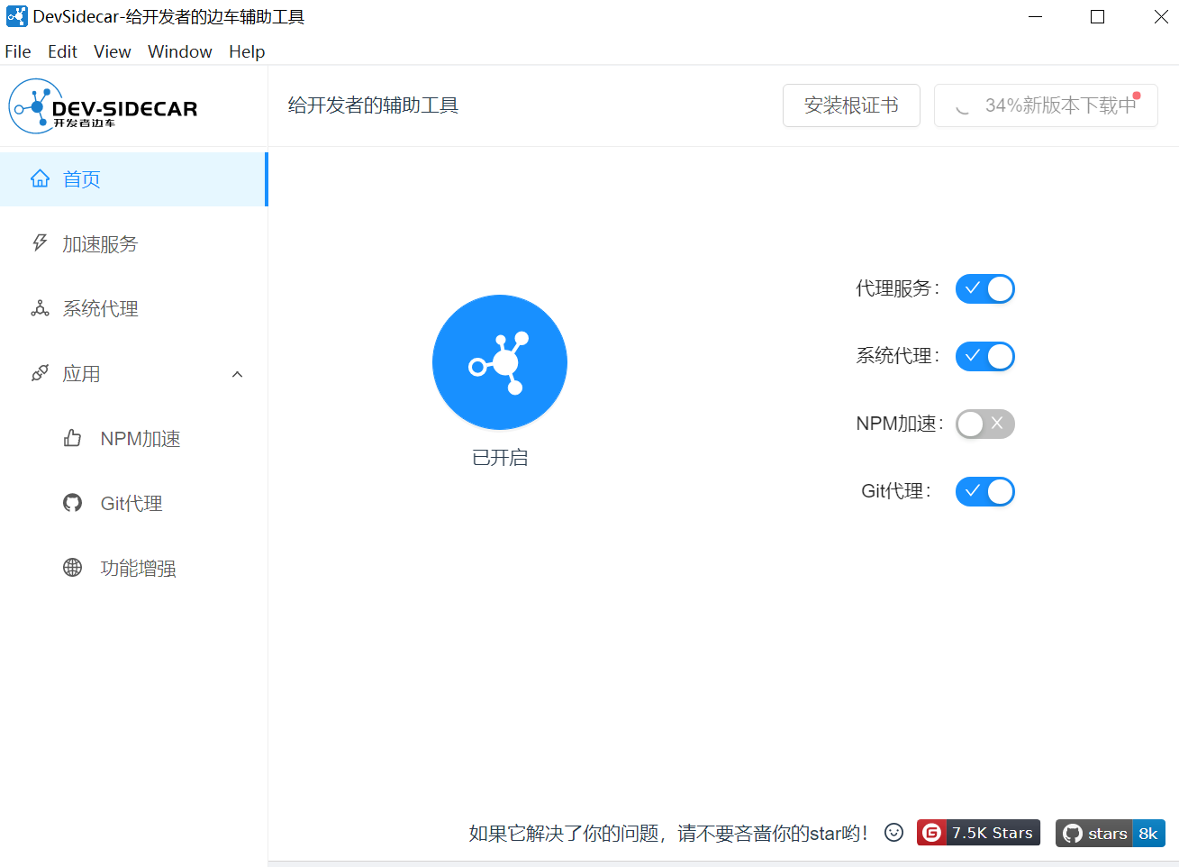1179x867 pixels.
Task: Collapse the 应用 section in sidebar
Action: (237, 373)
